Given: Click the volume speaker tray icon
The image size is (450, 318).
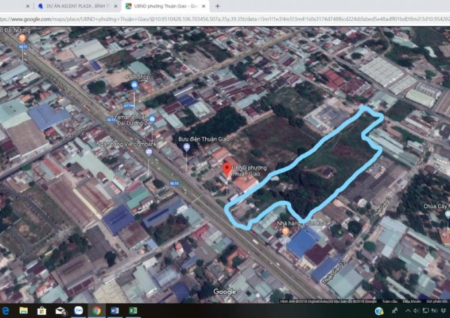Looking at the screenshot, I should click(416, 311).
